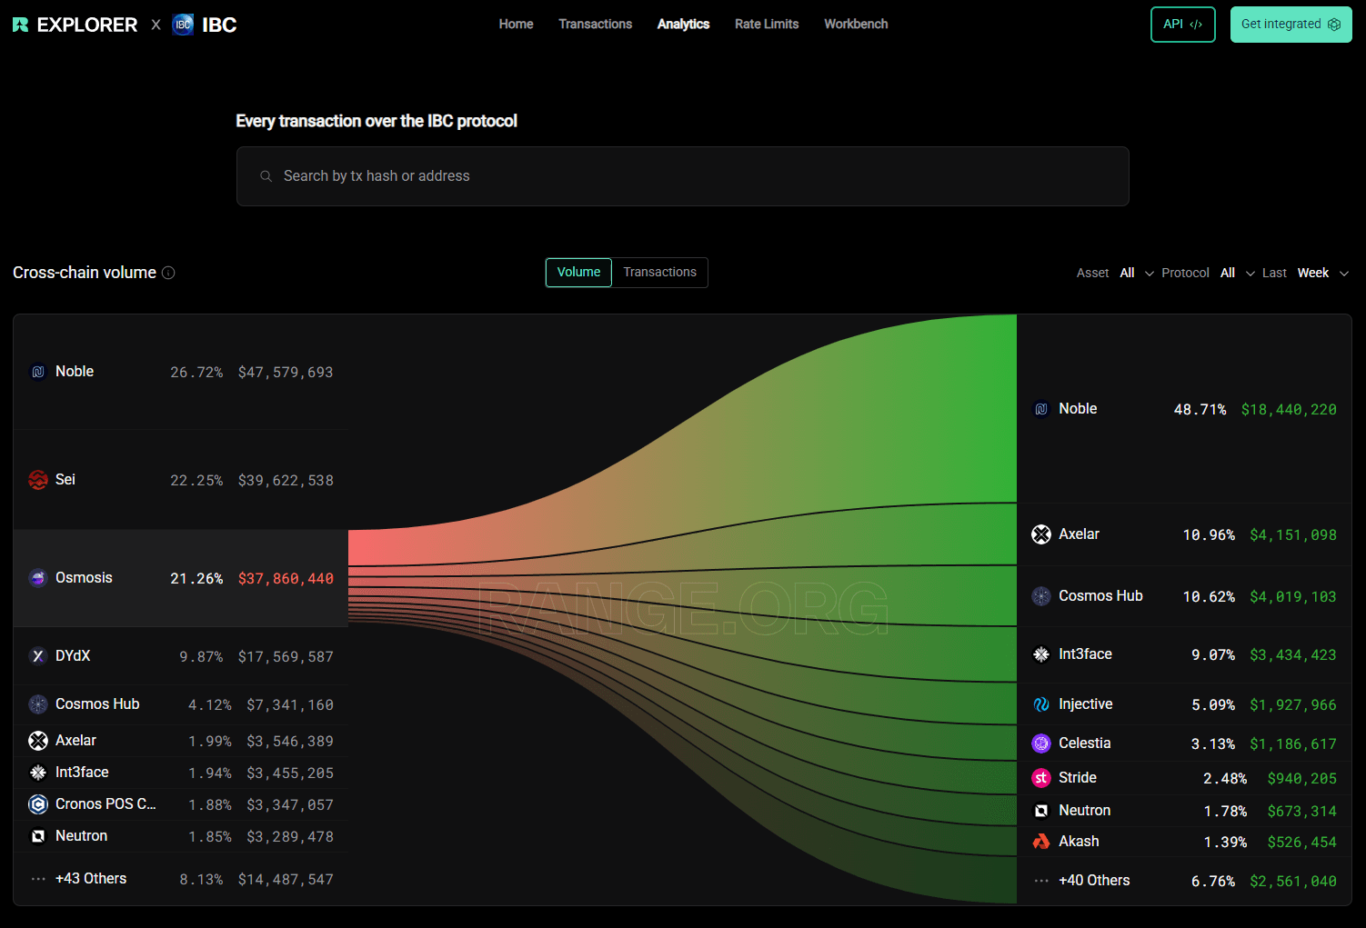Click the Sei chain icon
Image resolution: width=1366 pixels, height=928 pixels.
click(x=38, y=480)
